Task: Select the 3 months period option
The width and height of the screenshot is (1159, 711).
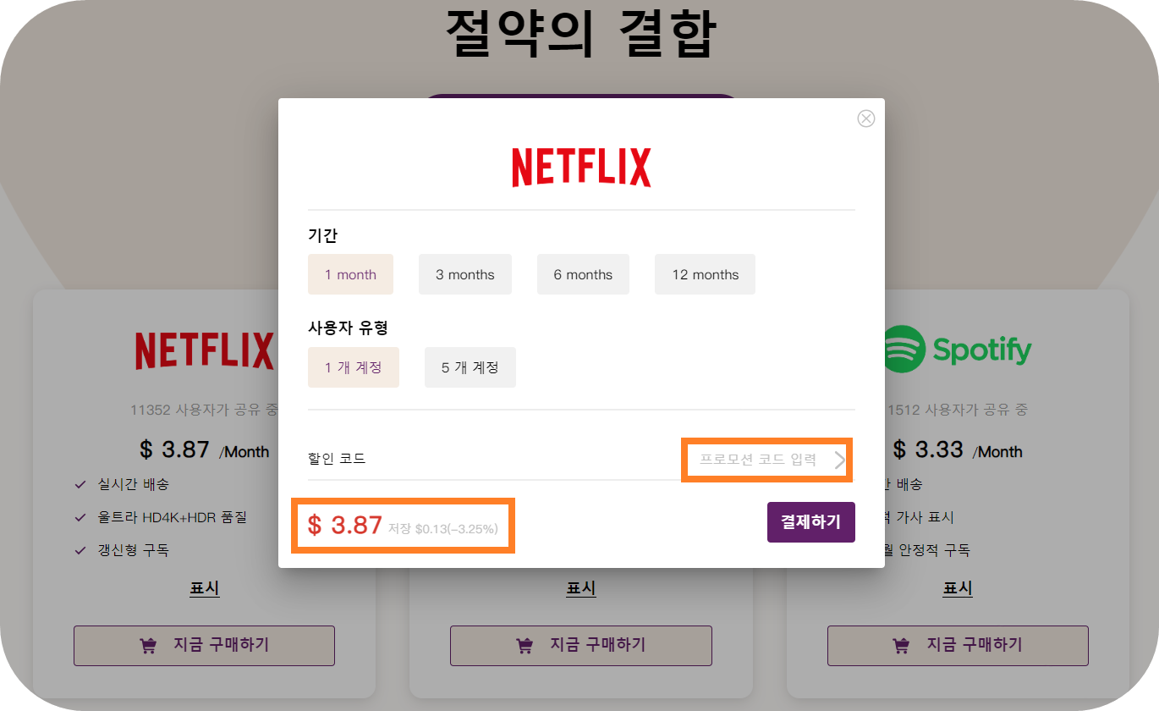Action: pyautogui.click(x=465, y=274)
